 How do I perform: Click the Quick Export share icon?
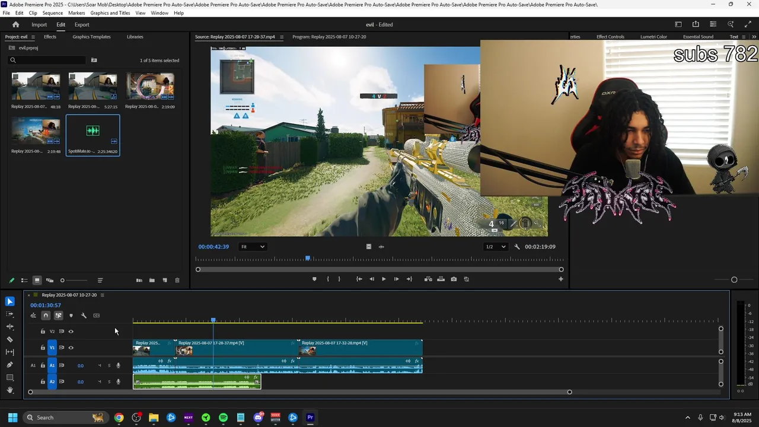[696, 24]
